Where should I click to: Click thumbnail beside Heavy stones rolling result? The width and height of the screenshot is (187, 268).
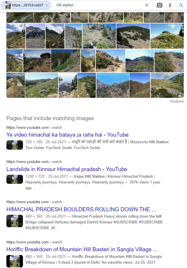15,221
